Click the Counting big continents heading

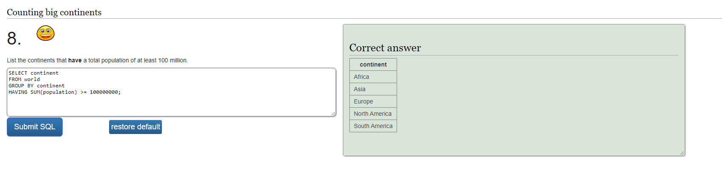tap(54, 12)
